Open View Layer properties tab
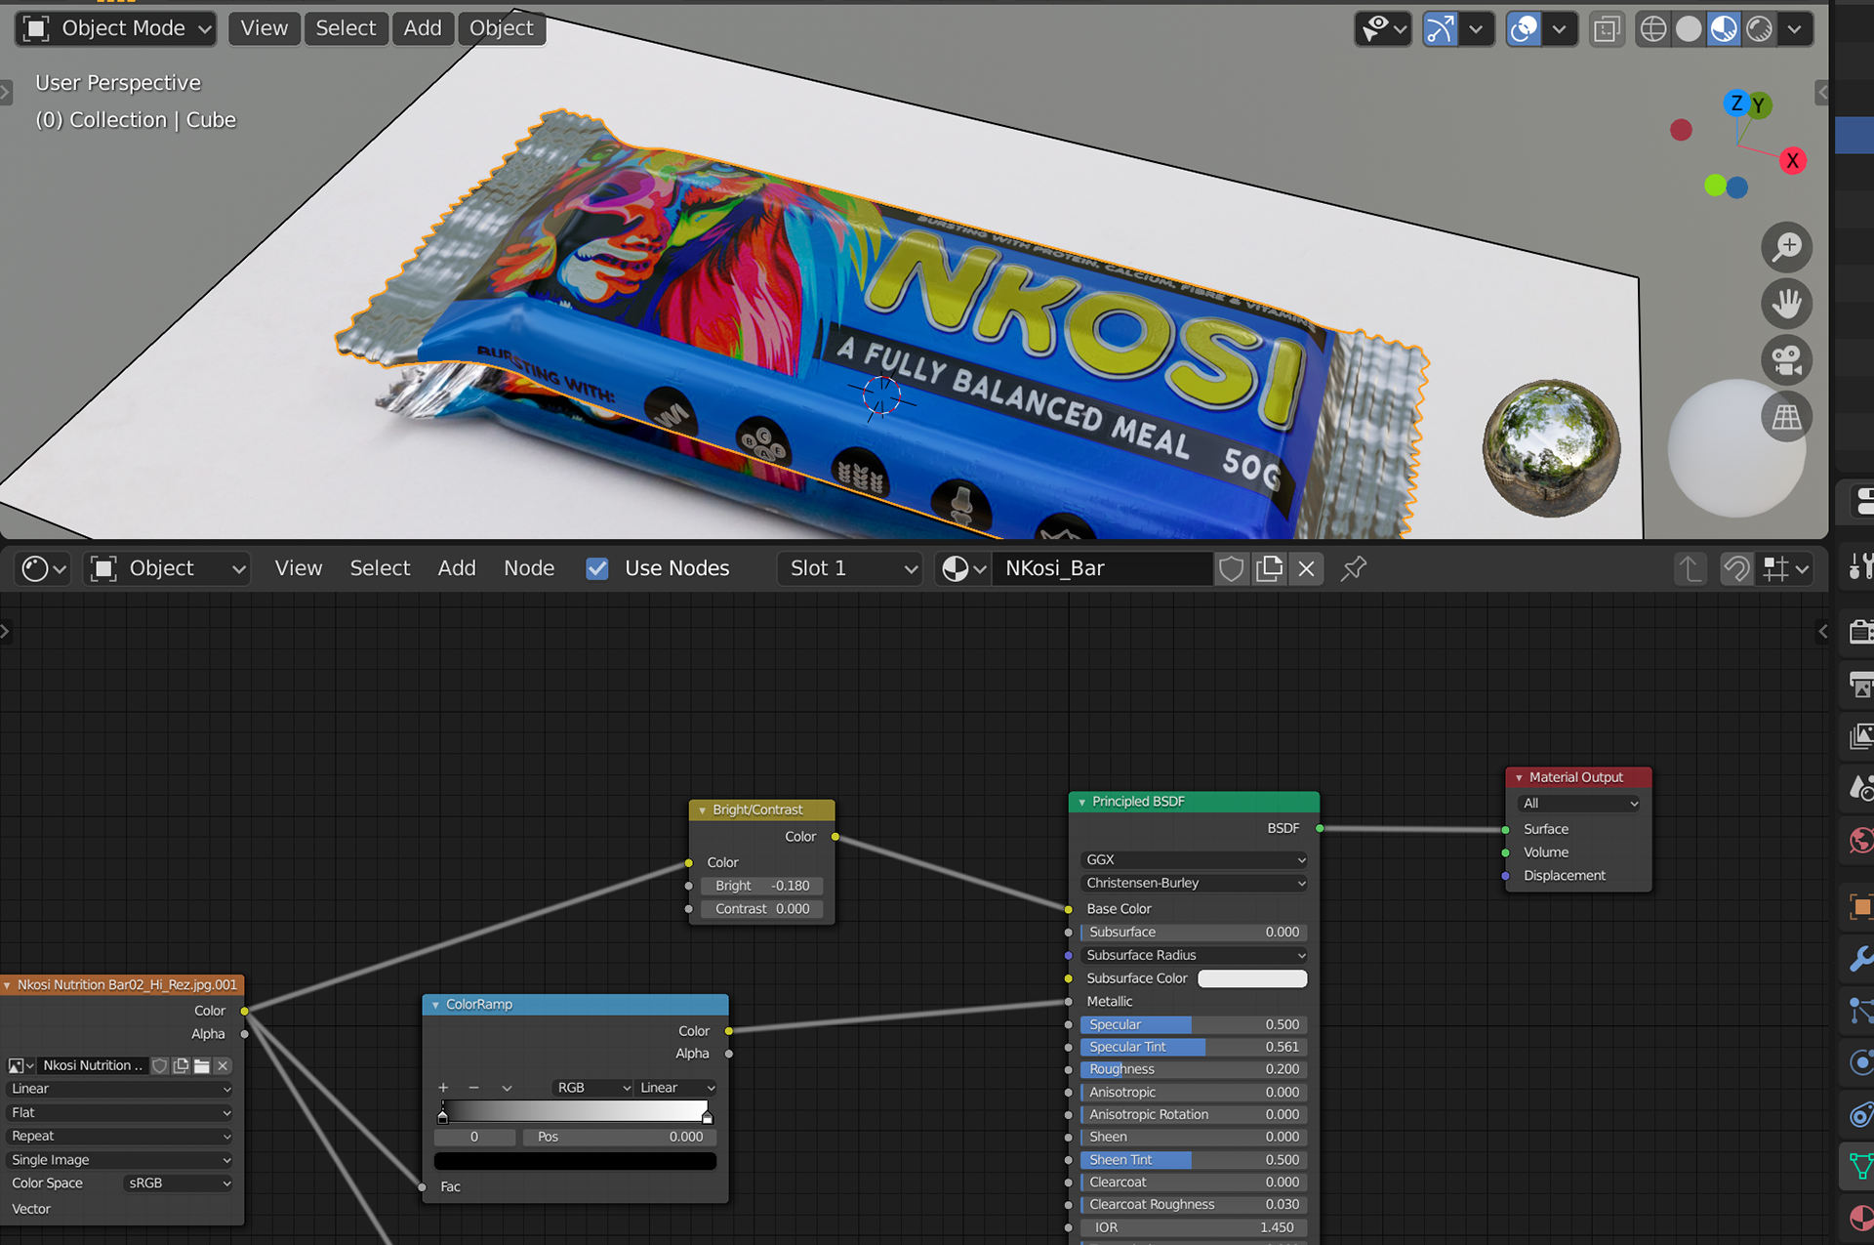 coord(1860,735)
